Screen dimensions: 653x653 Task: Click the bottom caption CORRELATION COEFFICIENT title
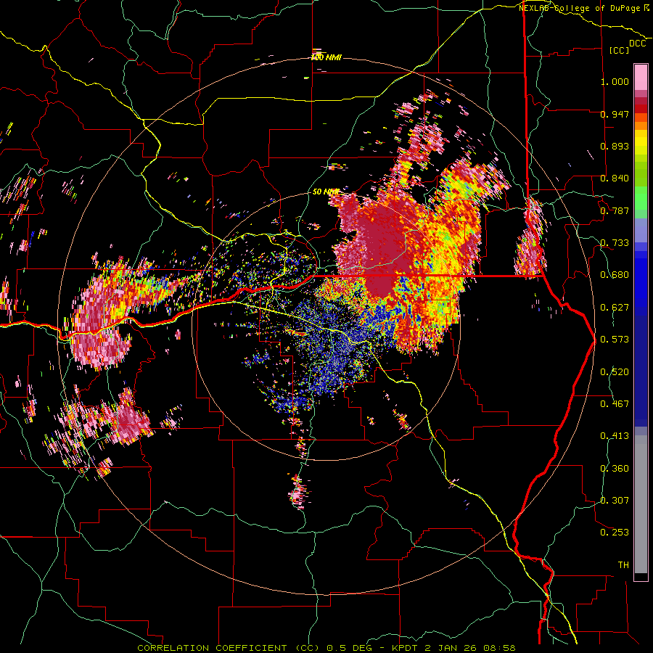[x=229, y=648]
